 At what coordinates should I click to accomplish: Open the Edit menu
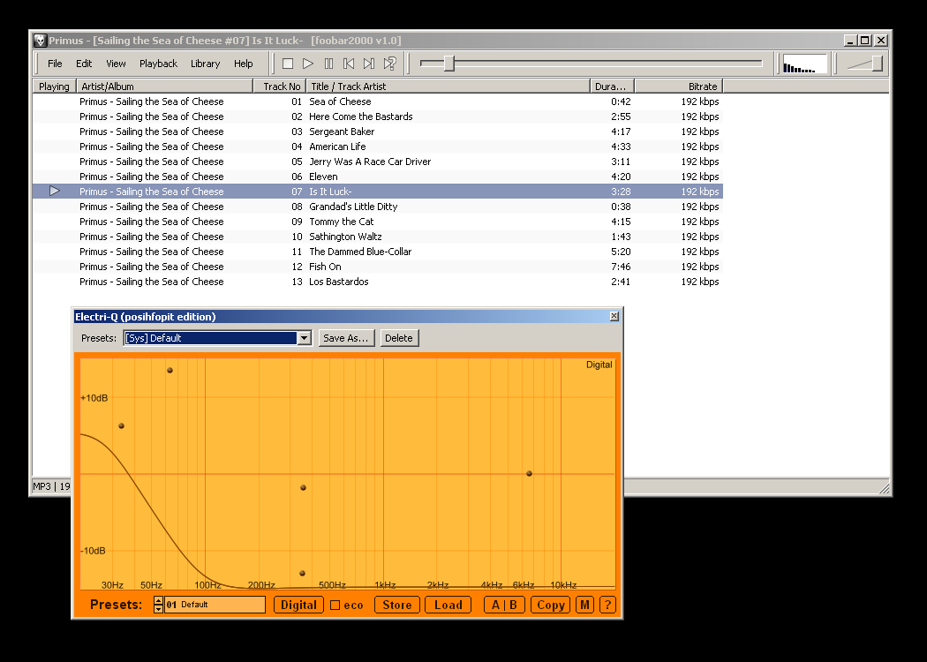[84, 64]
